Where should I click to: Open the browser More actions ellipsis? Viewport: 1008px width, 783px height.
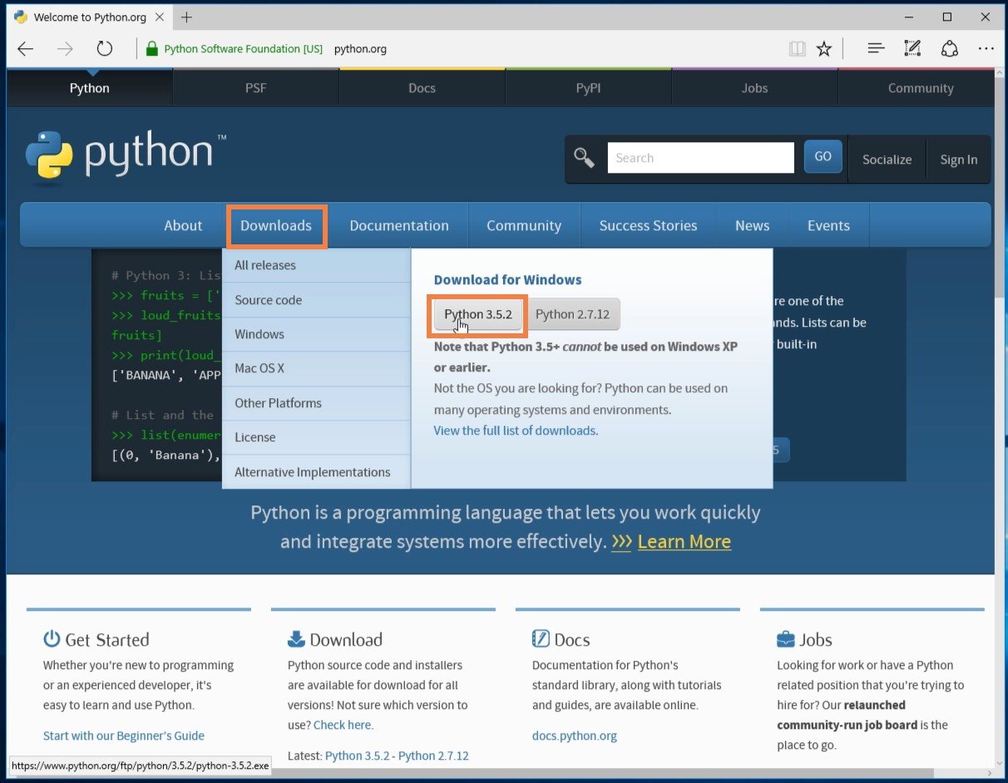tap(986, 49)
